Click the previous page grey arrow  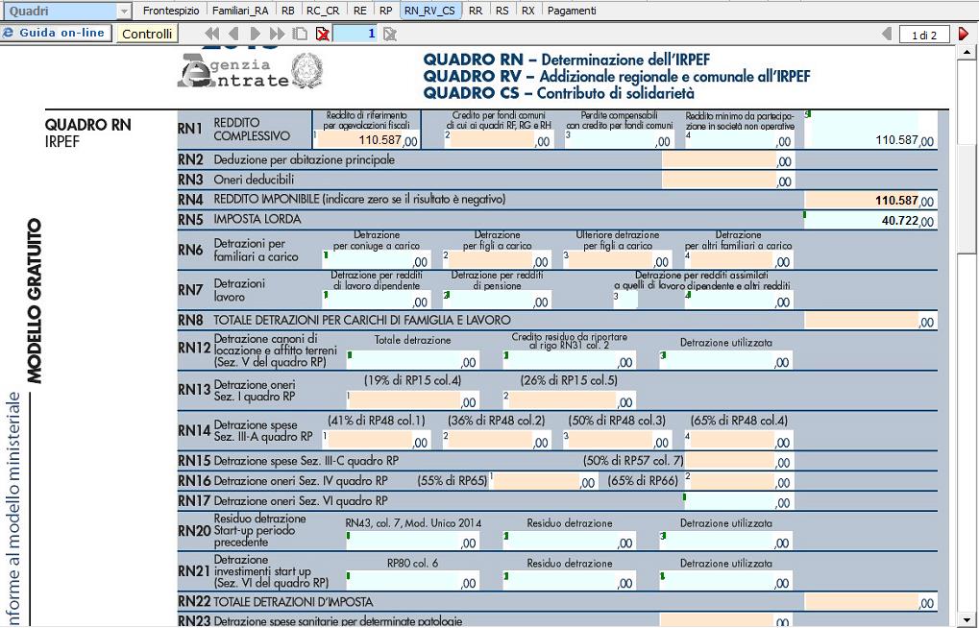[887, 34]
